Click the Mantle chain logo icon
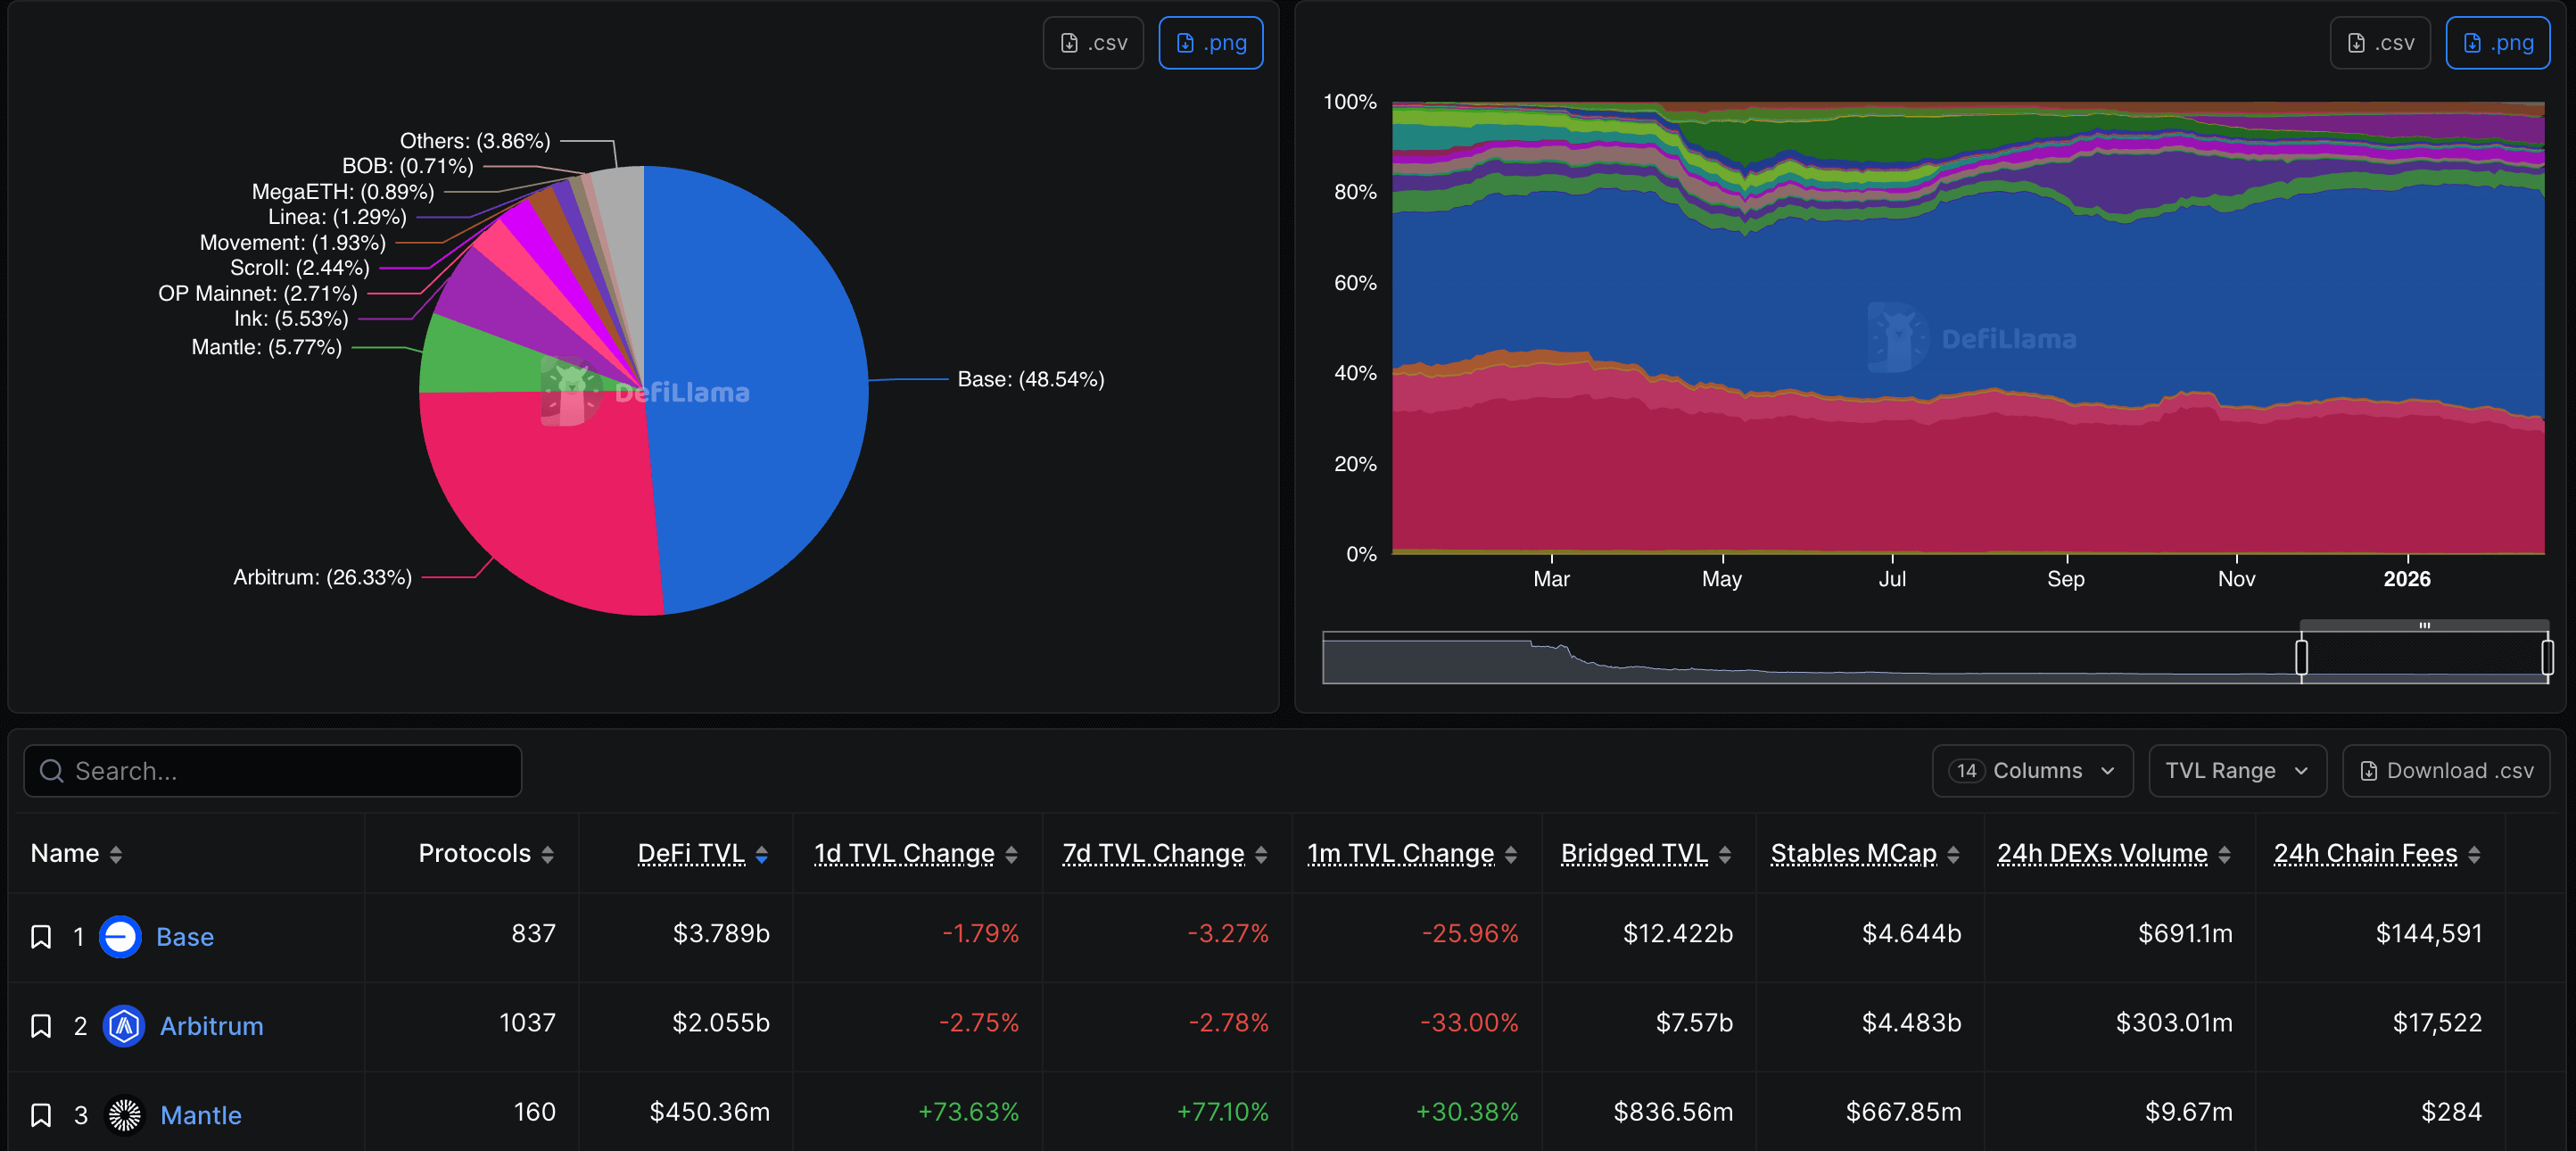 pyautogui.click(x=125, y=1114)
